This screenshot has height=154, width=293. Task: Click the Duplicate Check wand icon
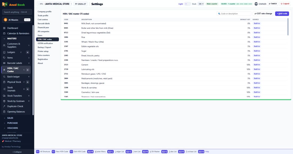coord(4,106)
